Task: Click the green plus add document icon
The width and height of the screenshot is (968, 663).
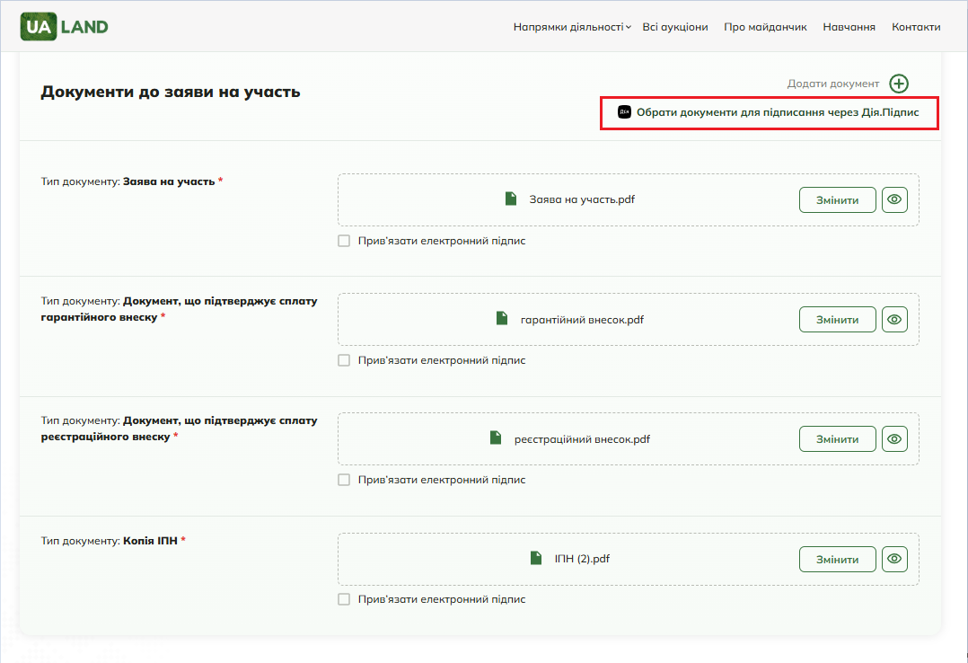Action: tap(898, 84)
